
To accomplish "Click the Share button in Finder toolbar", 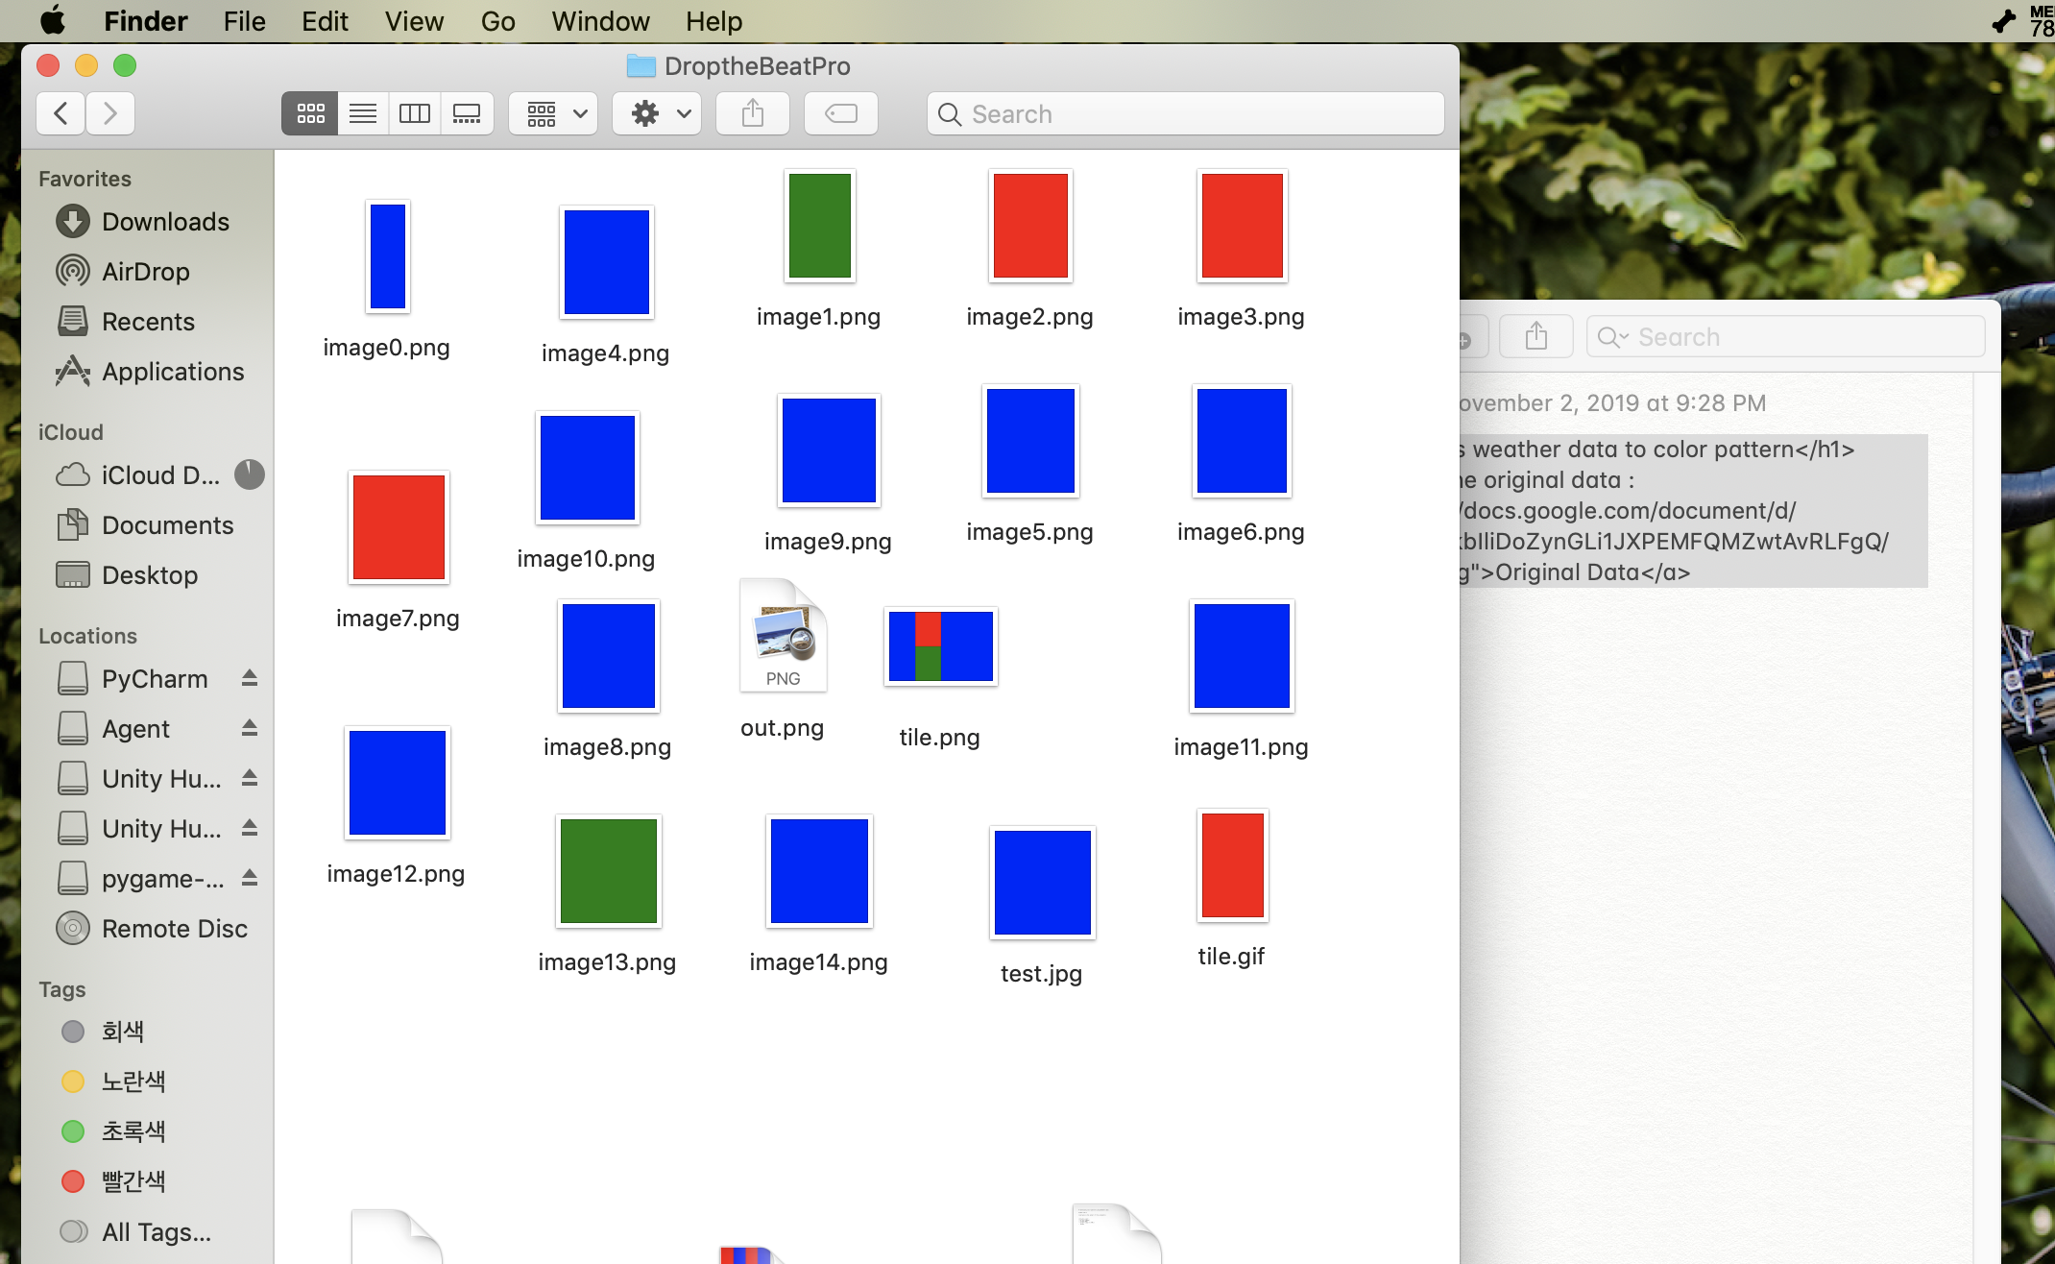I will [x=753, y=114].
